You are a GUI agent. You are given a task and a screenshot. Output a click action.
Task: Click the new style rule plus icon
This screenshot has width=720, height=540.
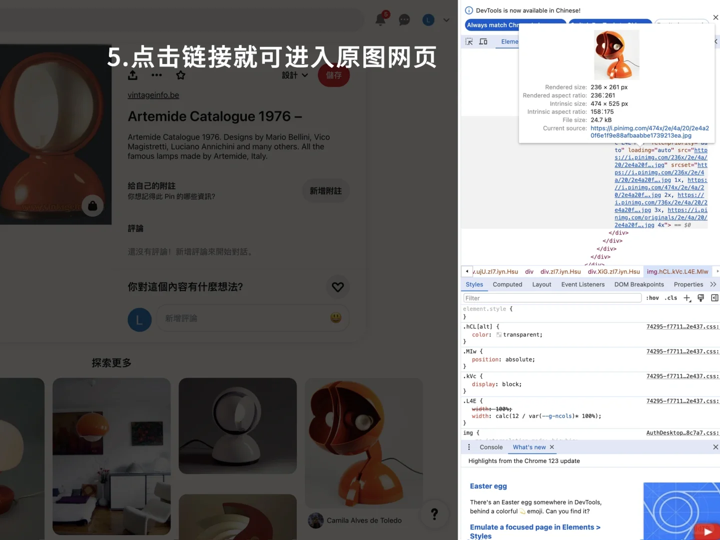click(687, 297)
